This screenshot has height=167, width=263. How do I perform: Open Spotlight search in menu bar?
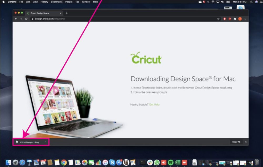[x=251, y=2]
